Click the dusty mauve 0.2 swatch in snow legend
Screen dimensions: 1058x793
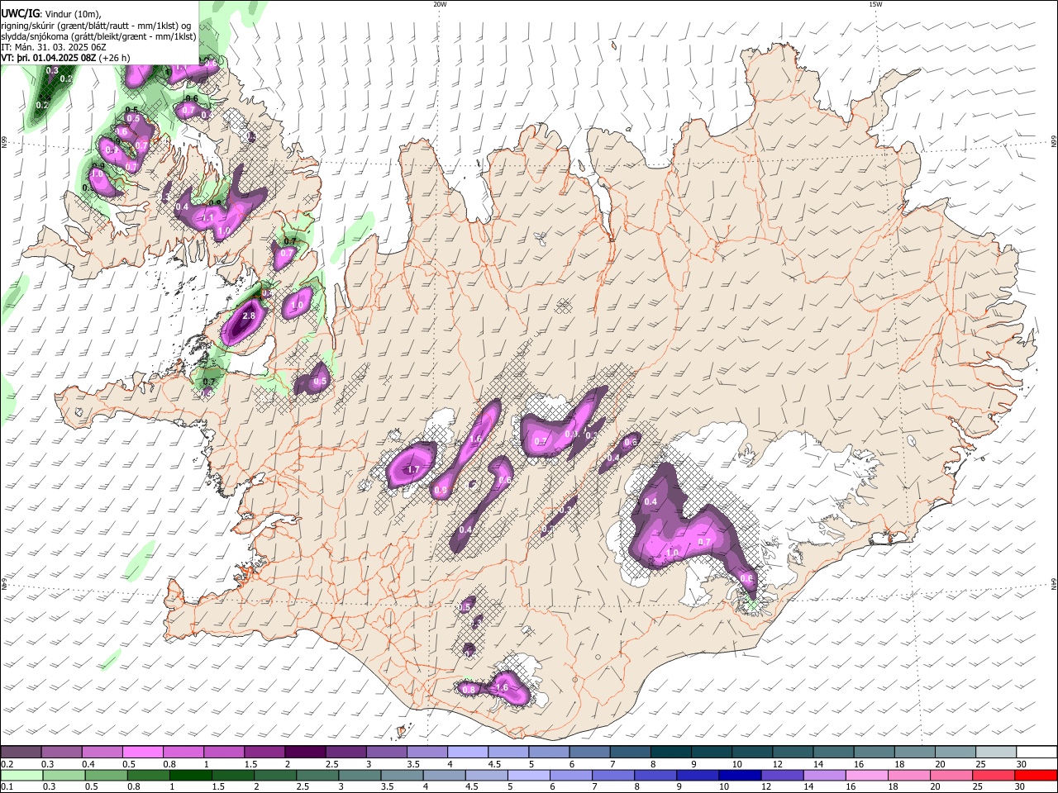pos(21,752)
